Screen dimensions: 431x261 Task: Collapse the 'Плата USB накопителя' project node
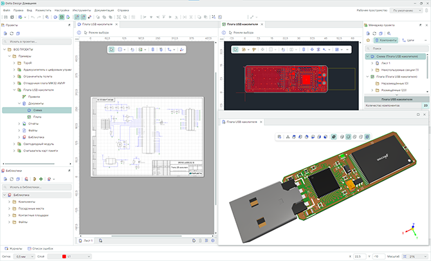click(x=14, y=90)
